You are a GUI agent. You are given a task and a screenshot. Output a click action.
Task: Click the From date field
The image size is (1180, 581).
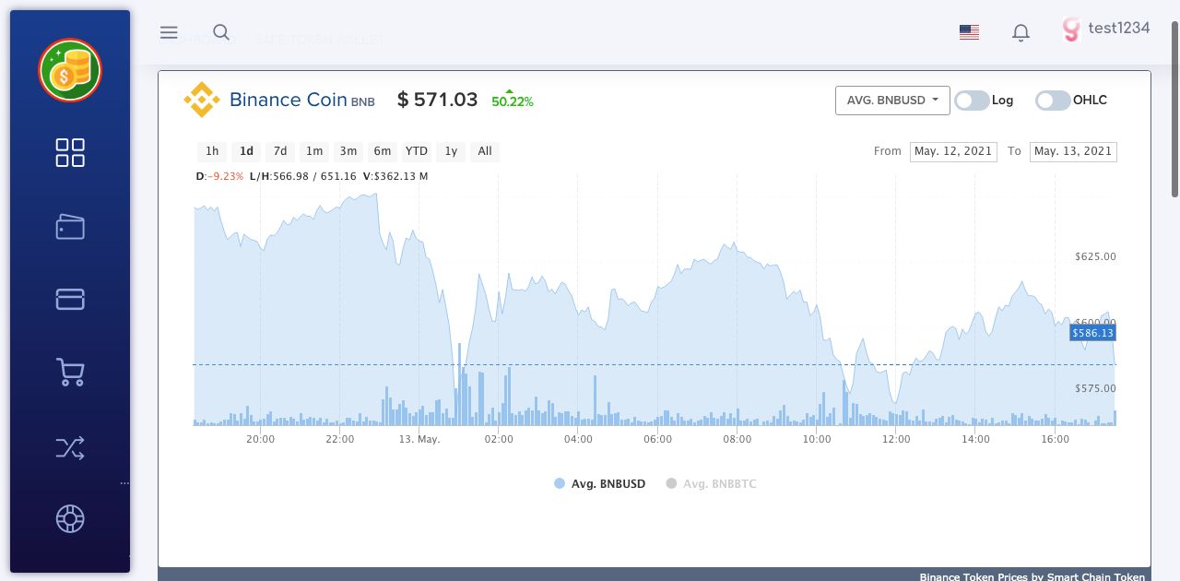click(x=953, y=151)
